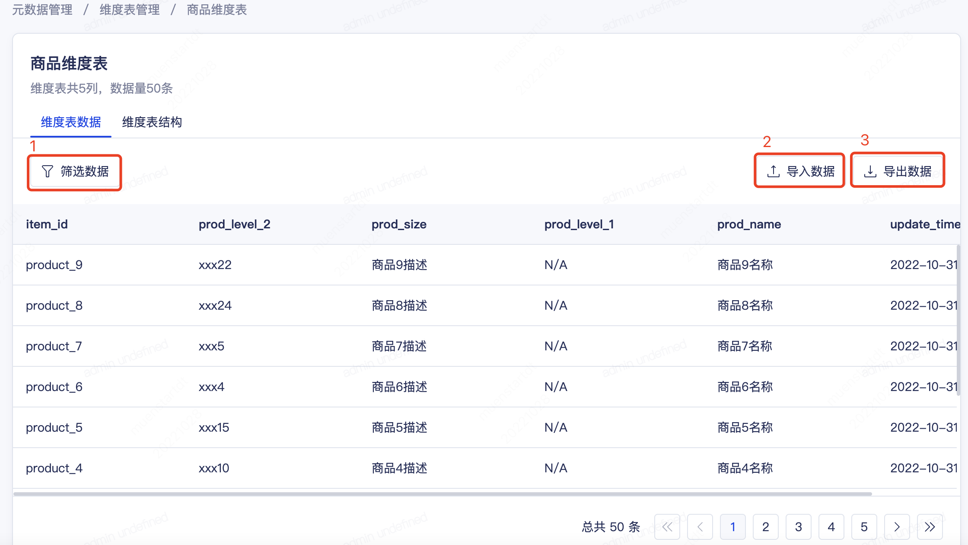Select the product_9 cell

point(54,265)
